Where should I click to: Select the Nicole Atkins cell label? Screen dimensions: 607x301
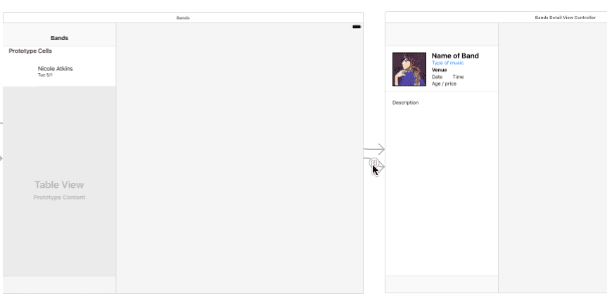(x=56, y=68)
